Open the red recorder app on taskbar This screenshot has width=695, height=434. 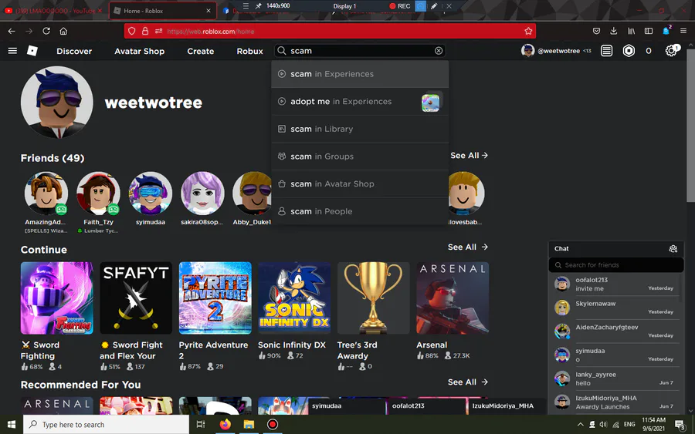coord(272,424)
